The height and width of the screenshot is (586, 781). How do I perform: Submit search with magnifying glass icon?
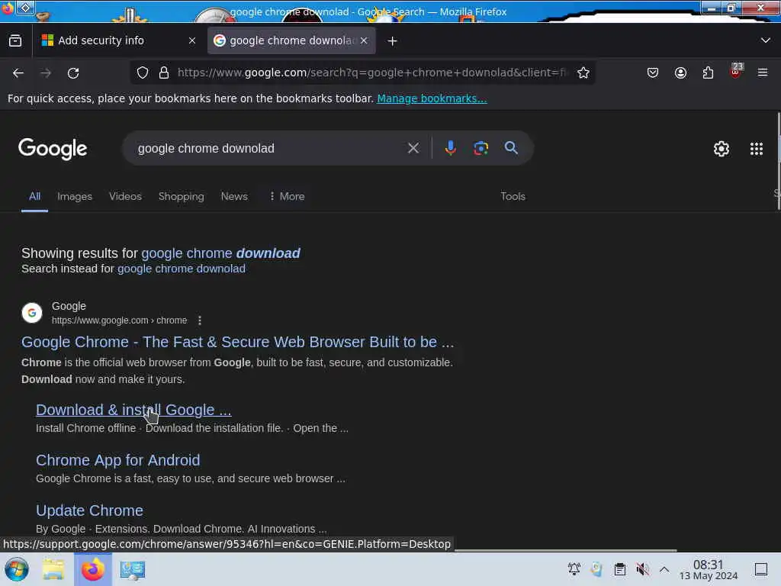(511, 147)
